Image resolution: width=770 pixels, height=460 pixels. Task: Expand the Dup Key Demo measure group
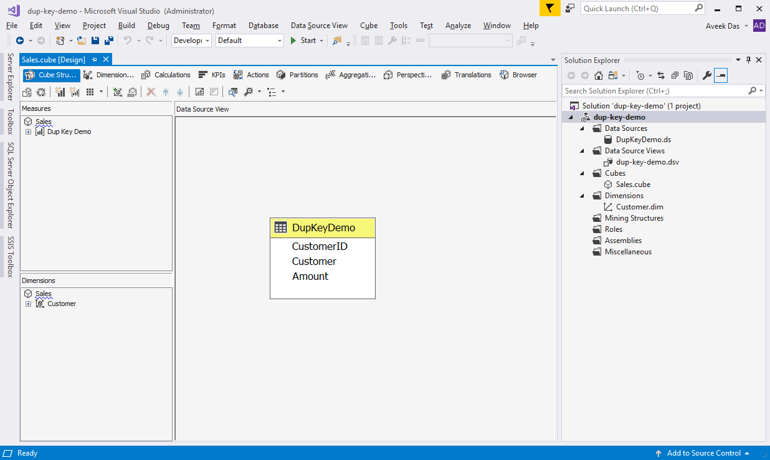(29, 132)
